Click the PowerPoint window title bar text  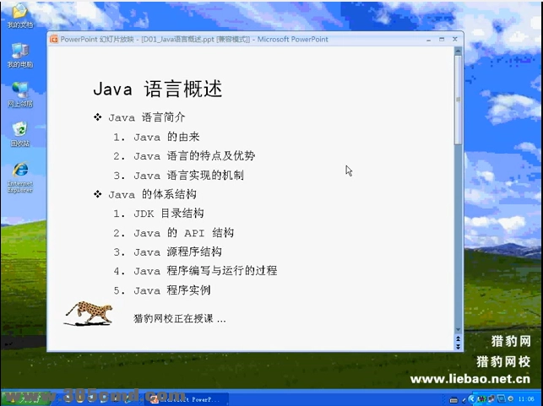click(194, 39)
